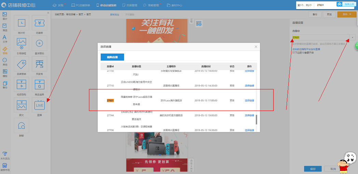Open the 移动店铺装修 menu
Viewport: 358px width, 174px height.
tap(106, 5)
